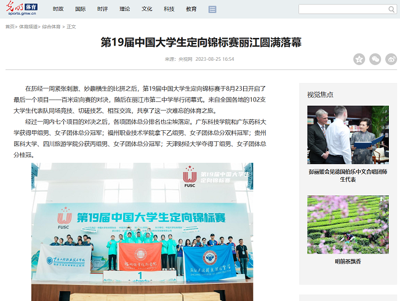This screenshot has width=400, height=301.
Task: Open the 明前茶飘香 tea field thumbnail
Action: tap(348, 224)
